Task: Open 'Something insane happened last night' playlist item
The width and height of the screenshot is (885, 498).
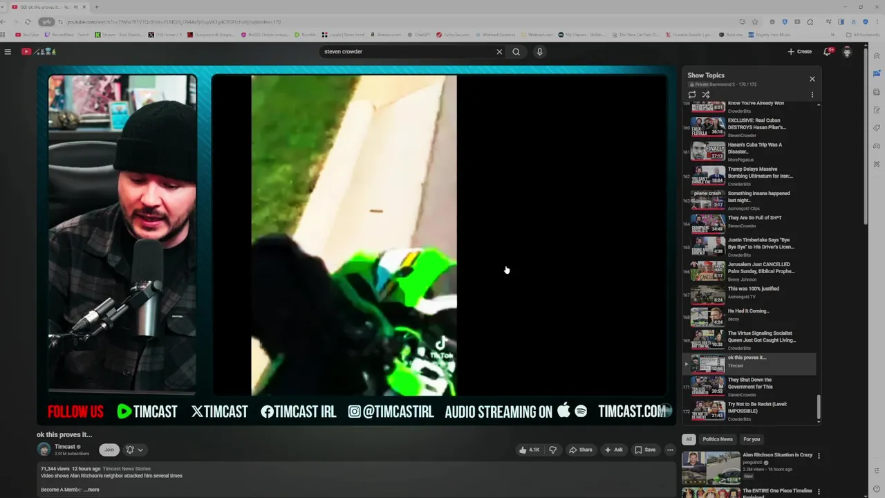Action: 750,200
